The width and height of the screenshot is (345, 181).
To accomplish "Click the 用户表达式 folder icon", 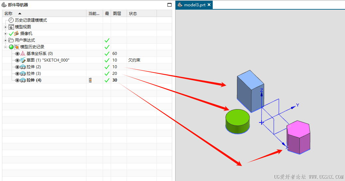I will click(11, 40).
